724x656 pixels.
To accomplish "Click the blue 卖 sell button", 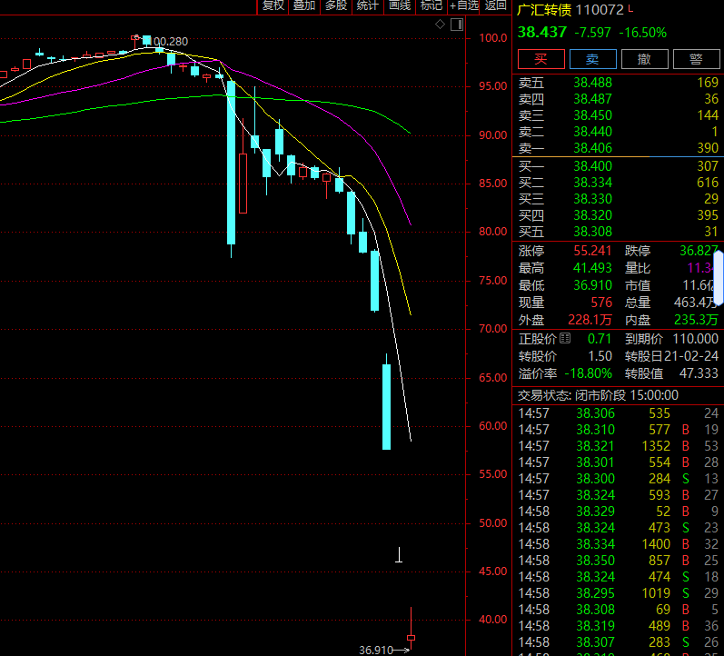I will [x=593, y=59].
